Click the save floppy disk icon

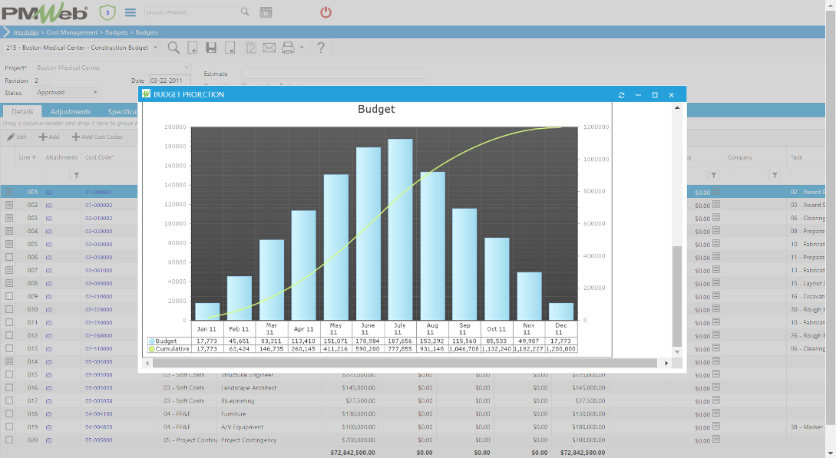[211, 48]
